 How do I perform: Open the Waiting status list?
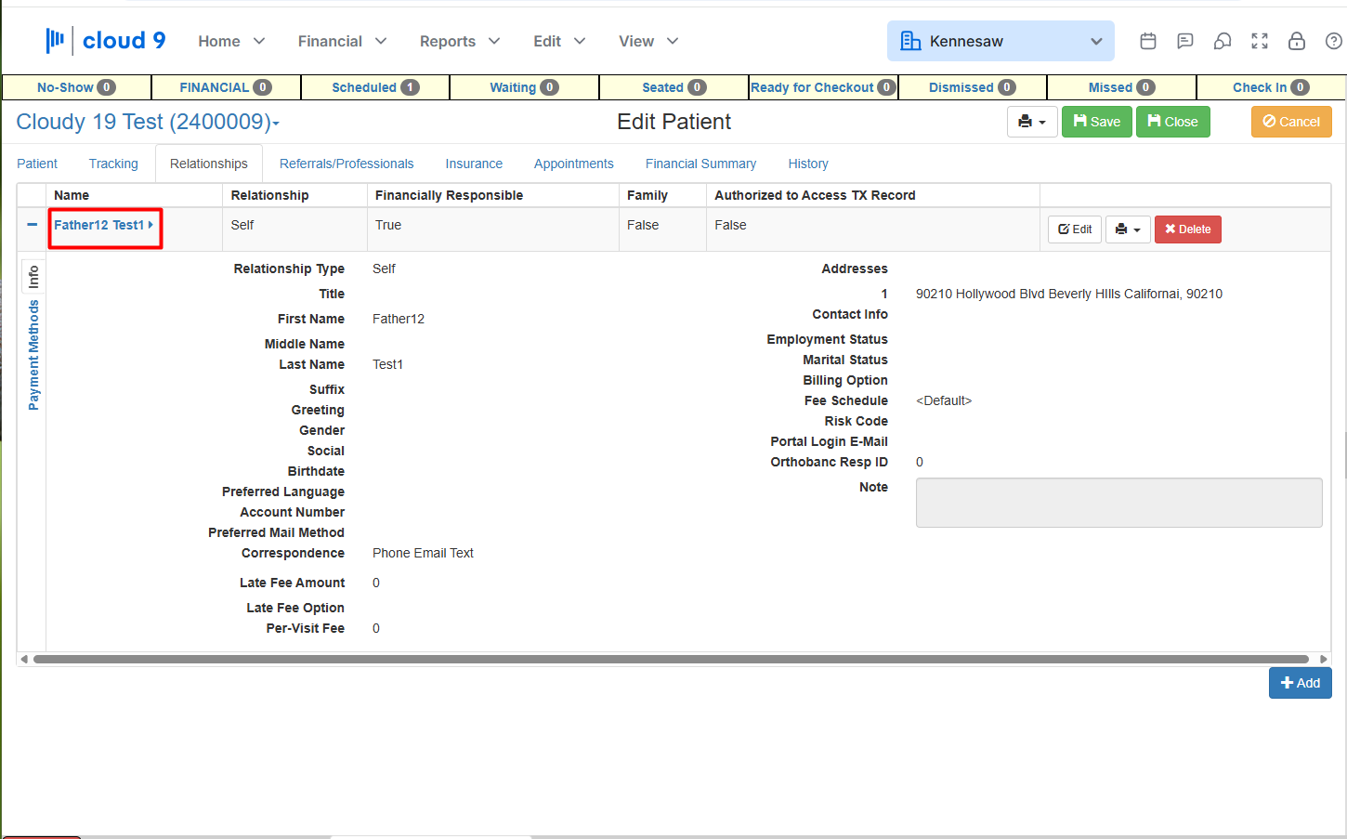(524, 87)
